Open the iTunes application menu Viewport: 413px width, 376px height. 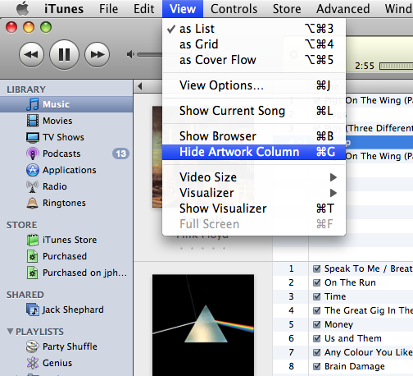[x=64, y=9]
